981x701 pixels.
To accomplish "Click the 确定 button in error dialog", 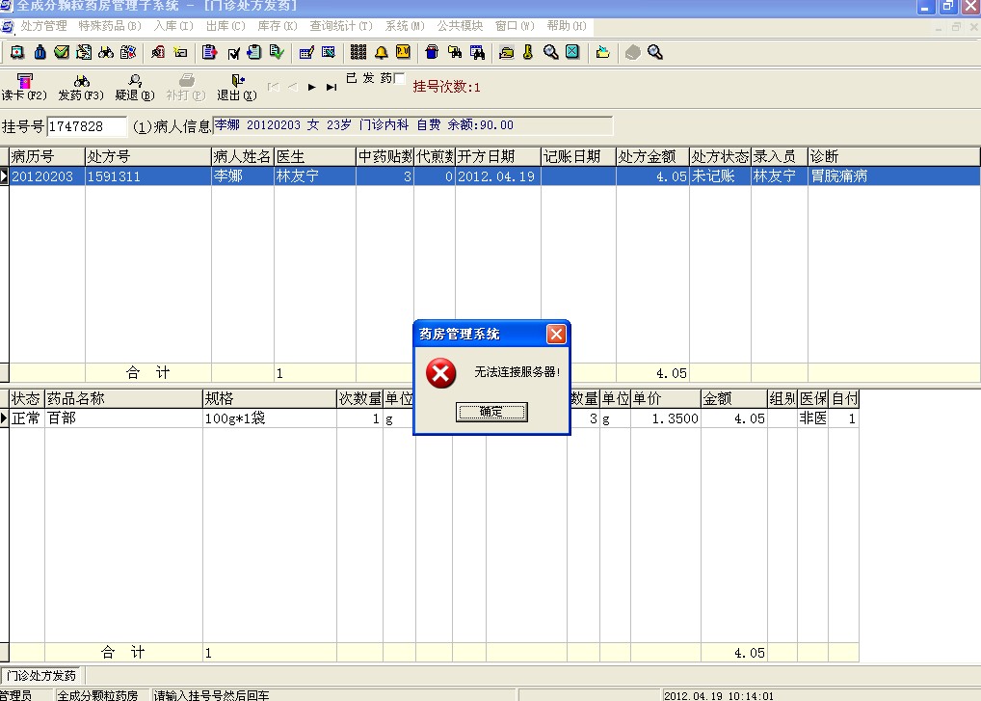I will (491, 412).
